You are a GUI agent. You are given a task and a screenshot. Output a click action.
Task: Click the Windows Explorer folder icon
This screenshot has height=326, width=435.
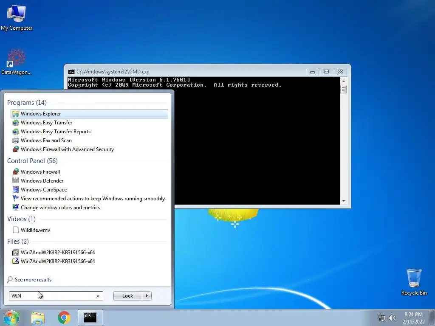point(16,114)
